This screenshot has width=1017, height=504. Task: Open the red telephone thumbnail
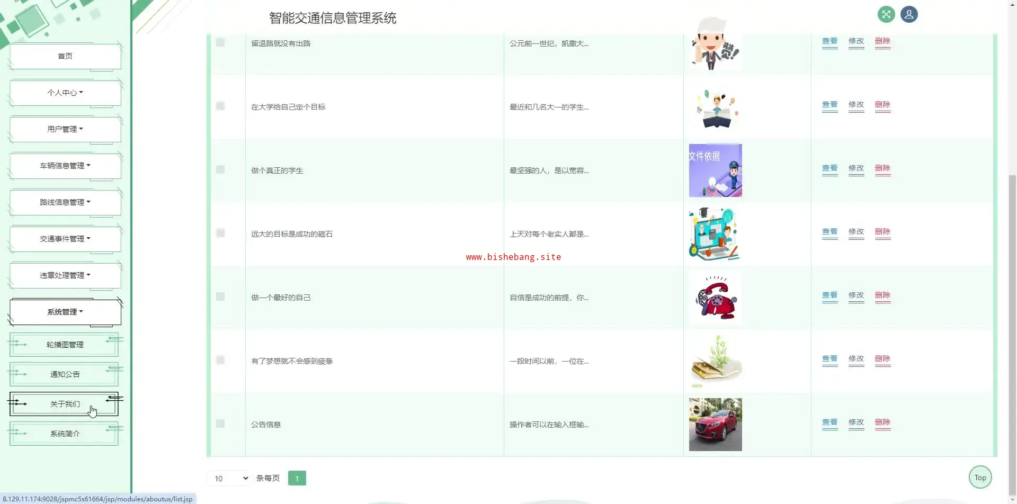click(716, 298)
